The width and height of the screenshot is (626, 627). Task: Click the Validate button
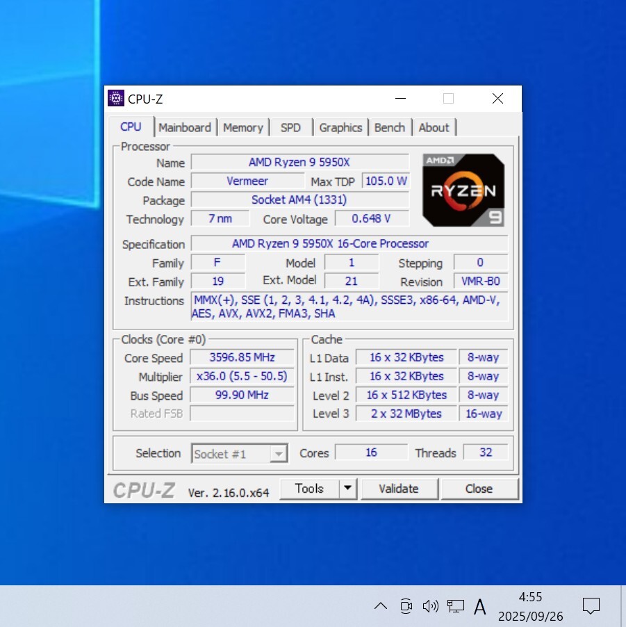[400, 489]
